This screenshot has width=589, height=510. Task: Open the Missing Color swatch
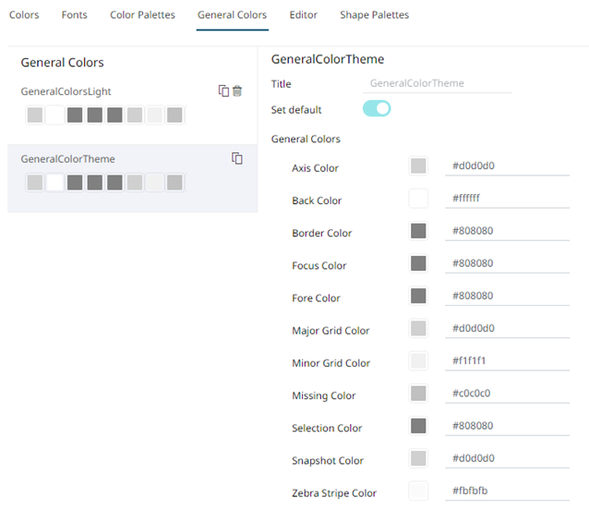418,394
